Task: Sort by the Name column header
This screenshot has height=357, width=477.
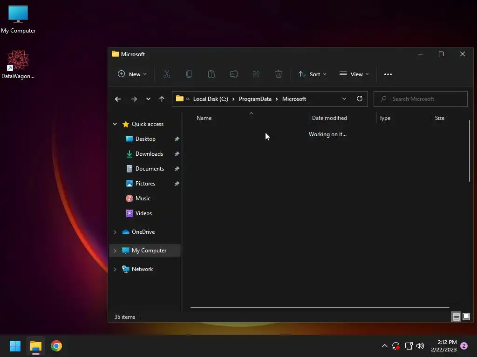Action: pos(204,118)
